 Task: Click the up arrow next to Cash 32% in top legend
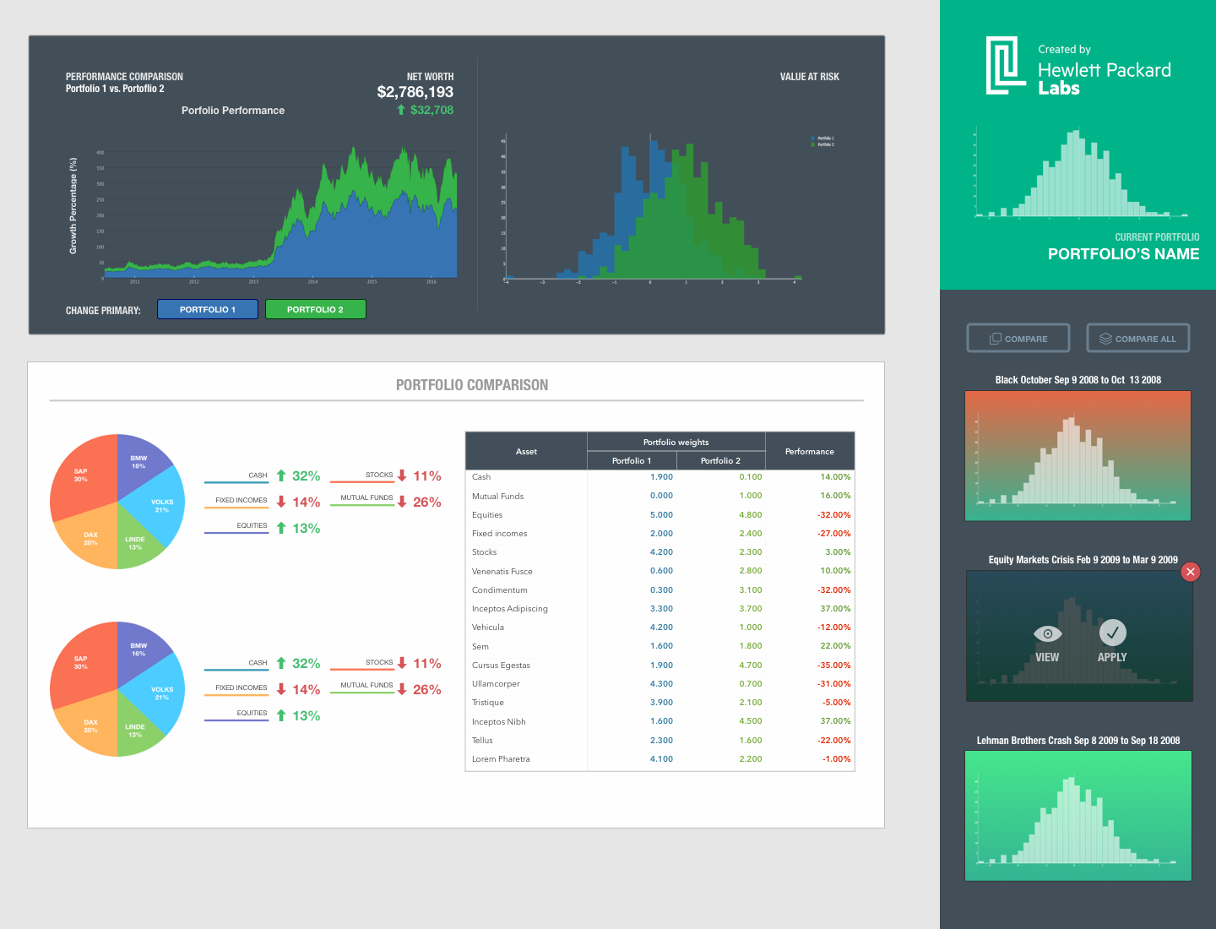tap(281, 476)
